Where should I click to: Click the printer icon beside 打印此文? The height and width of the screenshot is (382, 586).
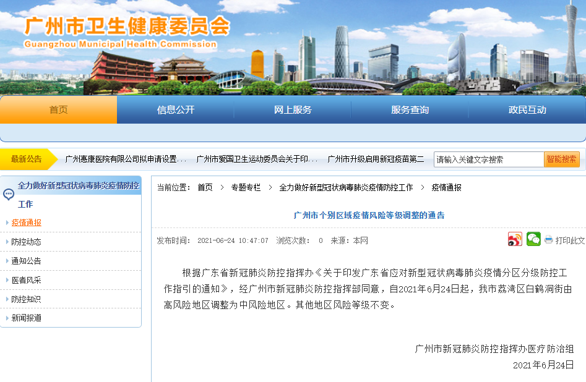(x=549, y=240)
